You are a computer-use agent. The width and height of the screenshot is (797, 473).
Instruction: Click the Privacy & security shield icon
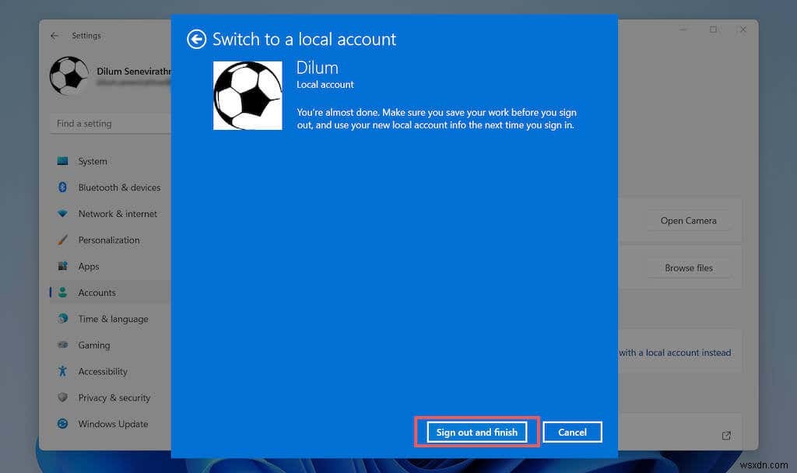(x=62, y=398)
